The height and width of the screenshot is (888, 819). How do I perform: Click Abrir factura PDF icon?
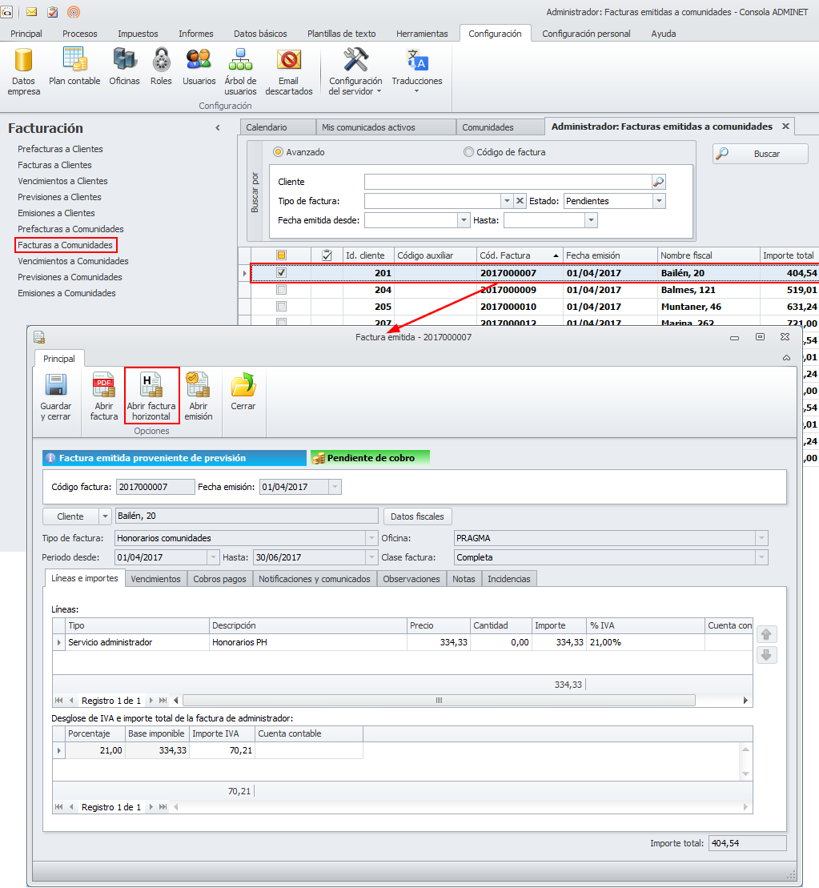(x=104, y=386)
